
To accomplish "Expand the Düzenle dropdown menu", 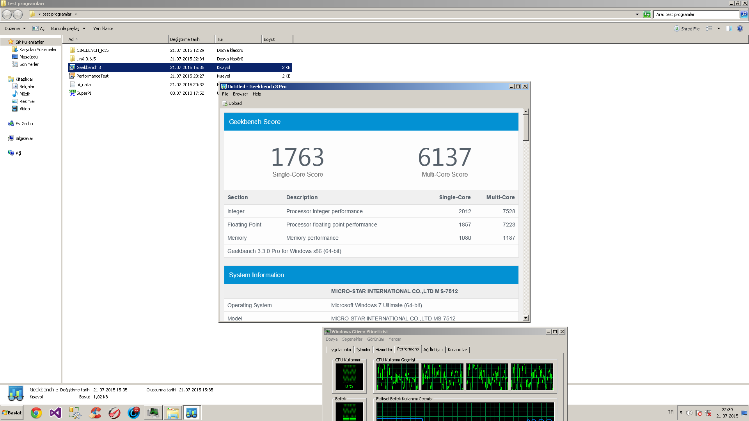I will point(15,28).
